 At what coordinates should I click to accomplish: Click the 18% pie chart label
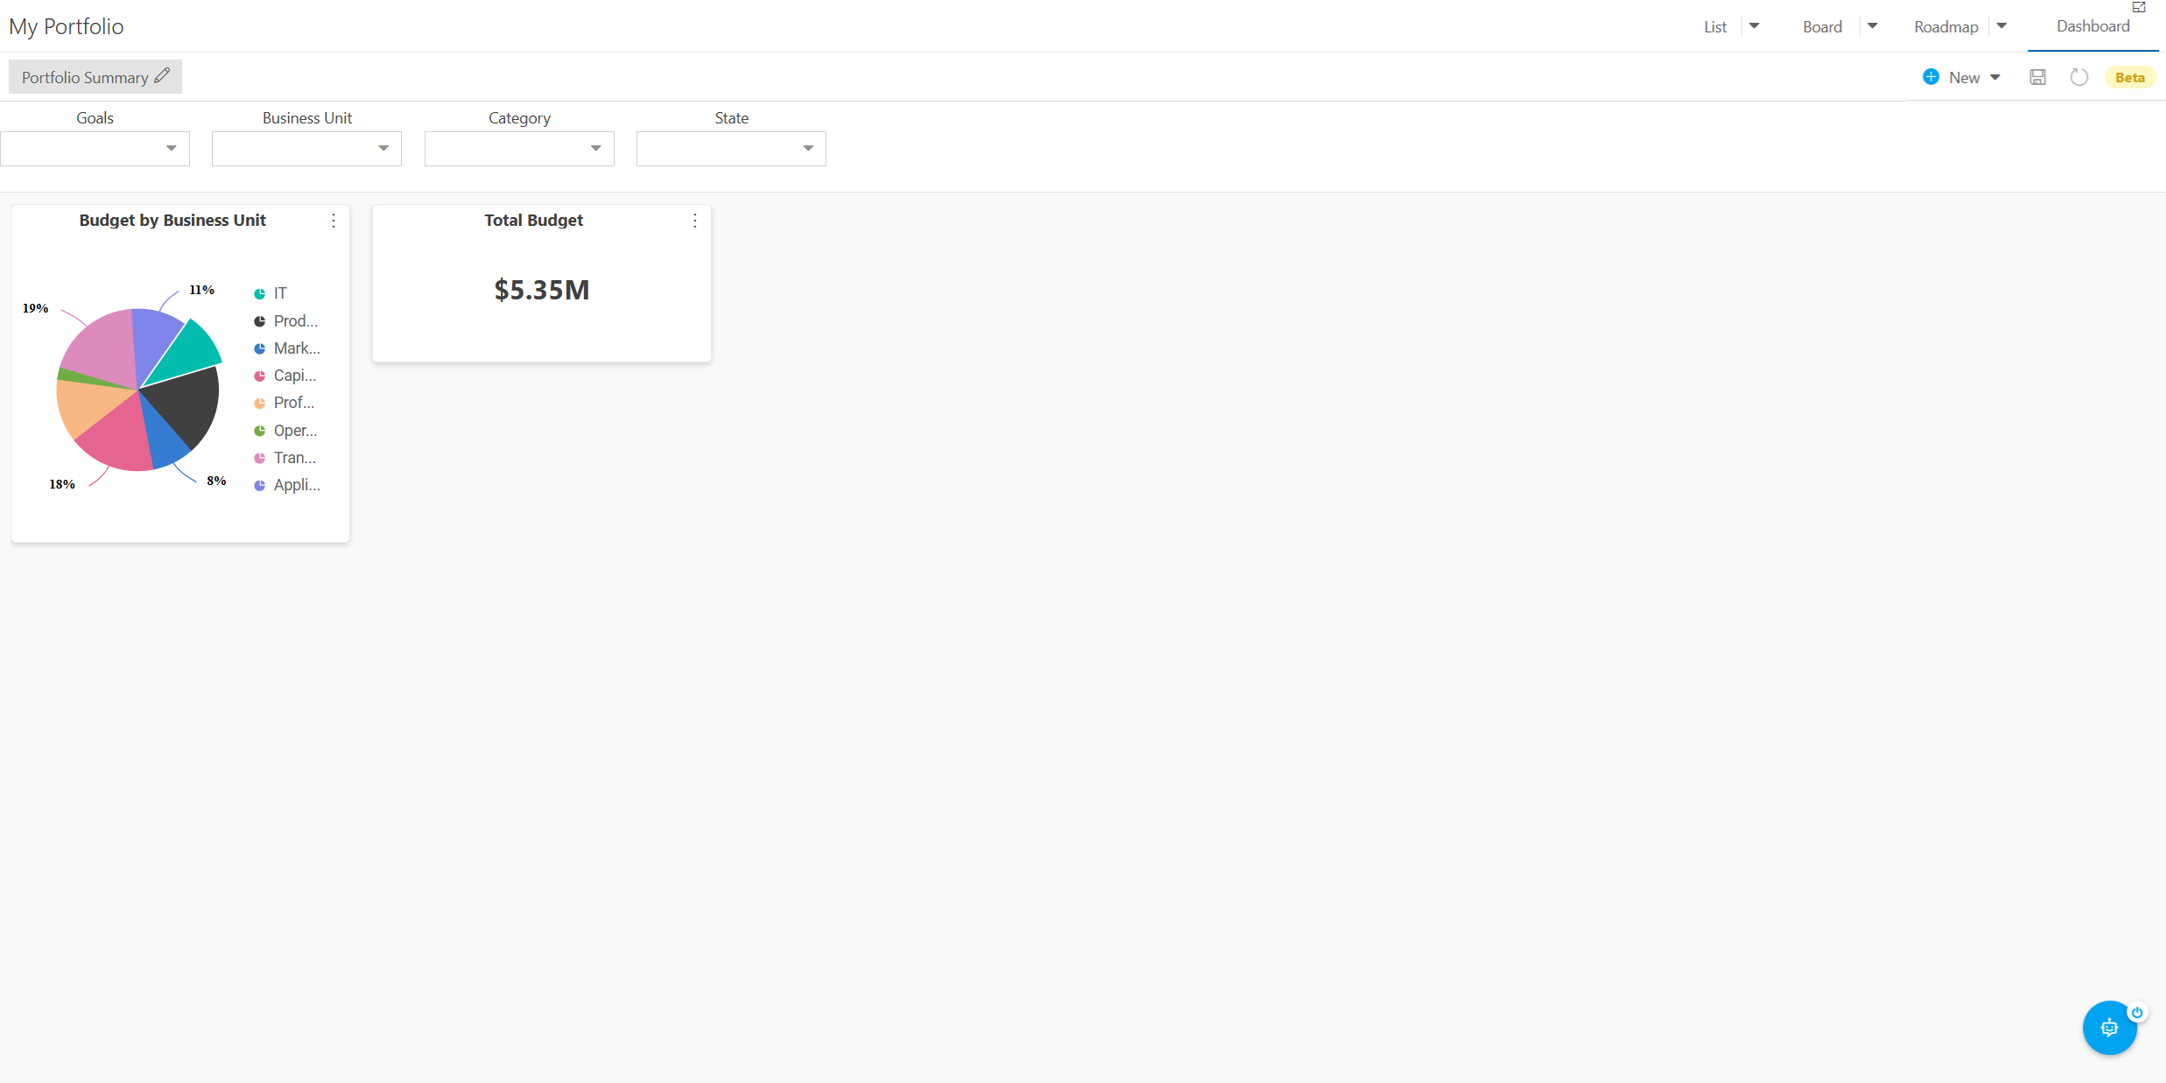(x=61, y=484)
